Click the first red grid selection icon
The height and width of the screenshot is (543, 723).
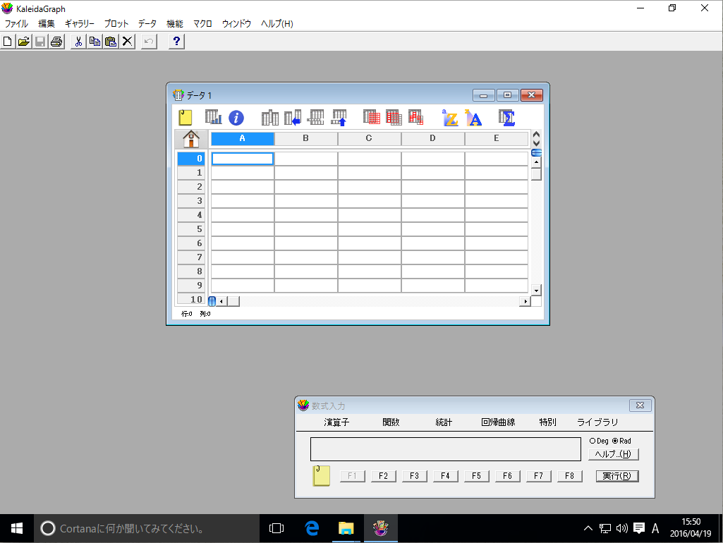coord(372,118)
